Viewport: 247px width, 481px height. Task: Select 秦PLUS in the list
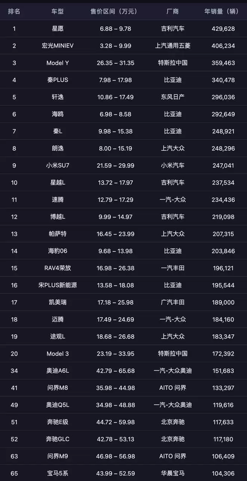[x=58, y=80]
